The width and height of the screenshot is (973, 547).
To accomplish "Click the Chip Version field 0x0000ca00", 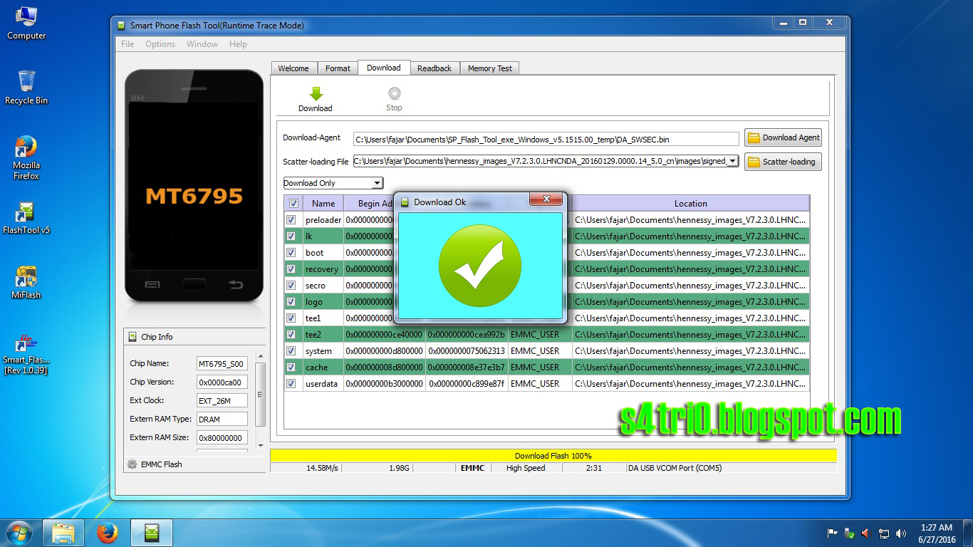I will 222,382.
